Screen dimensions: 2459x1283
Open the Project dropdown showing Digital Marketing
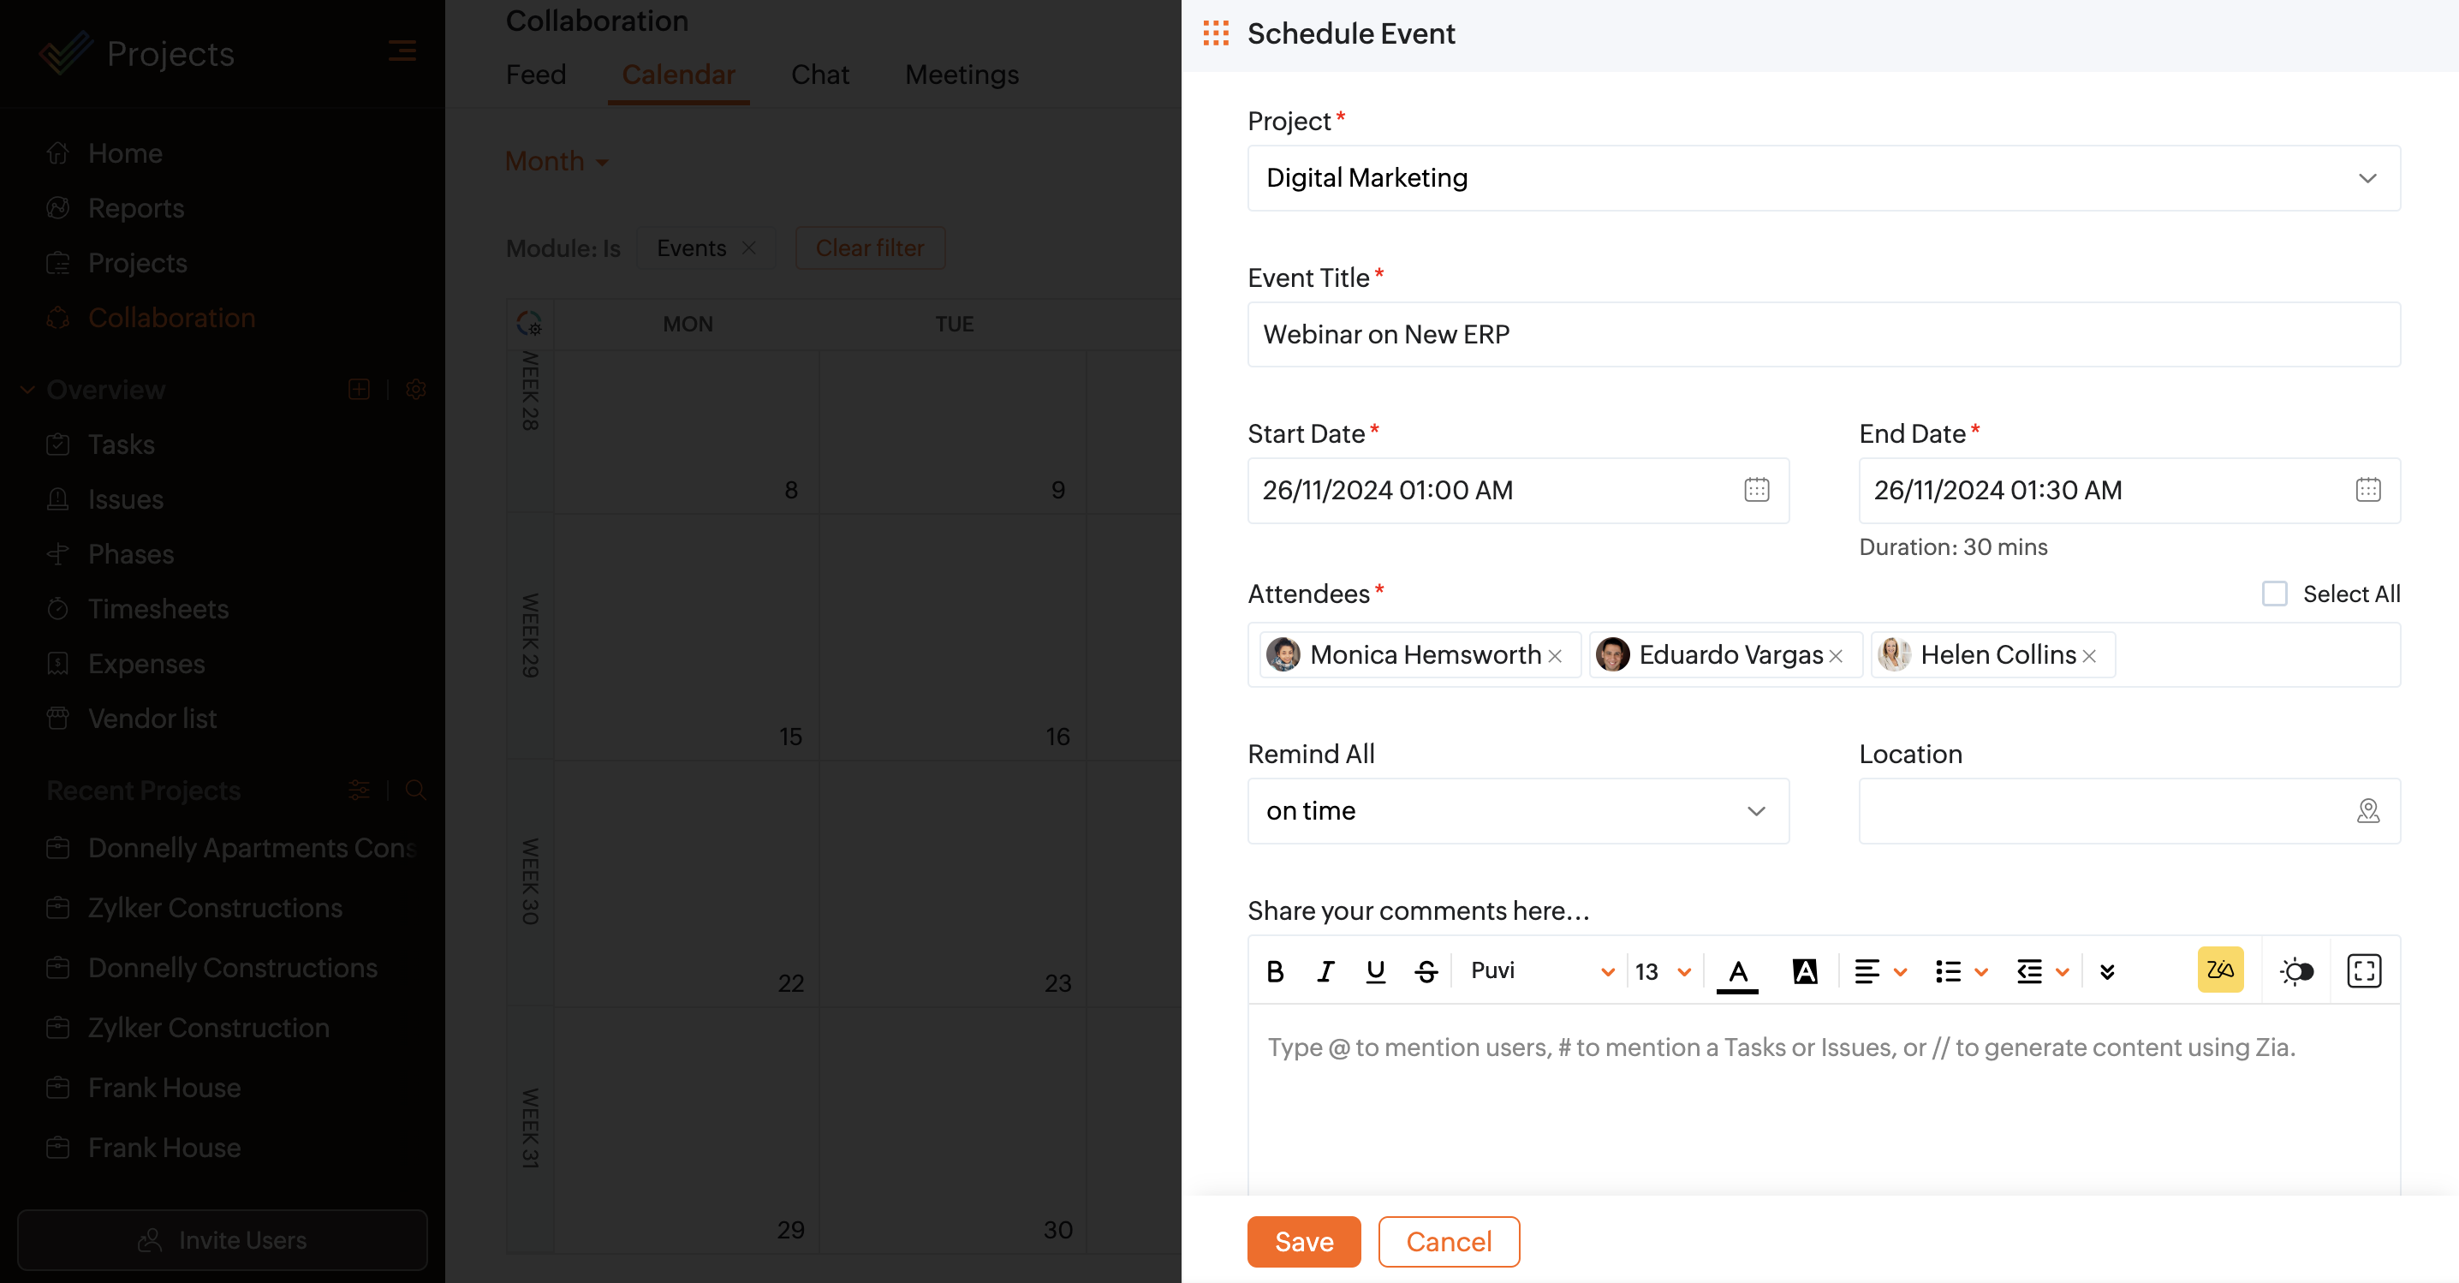pos(1822,177)
